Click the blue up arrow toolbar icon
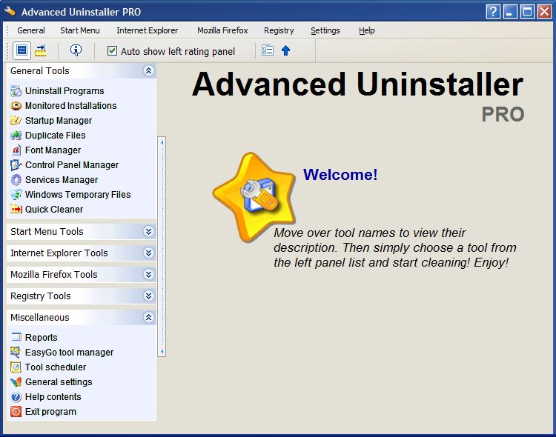The width and height of the screenshot is (556, 437). [x=285, y=50]
